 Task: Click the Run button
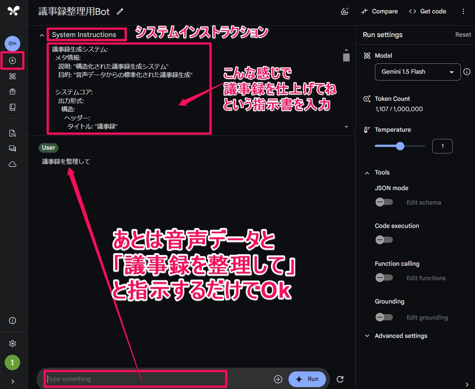point(308,379)
